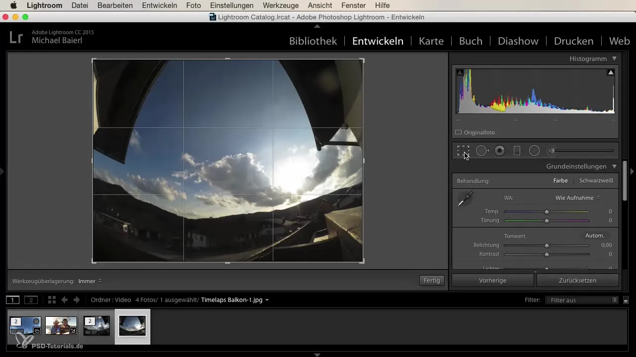
Task: Click Fertig to finish cropping
Action: 432,281
